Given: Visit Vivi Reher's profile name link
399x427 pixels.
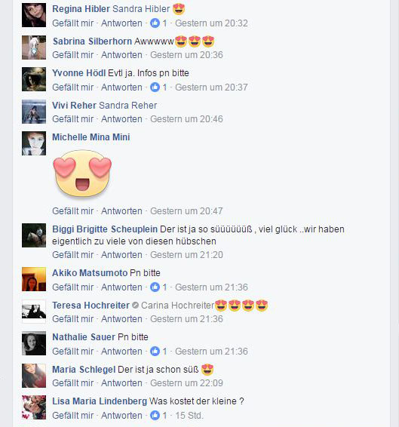Looking at the screenshot, I should tap(74, 106).
